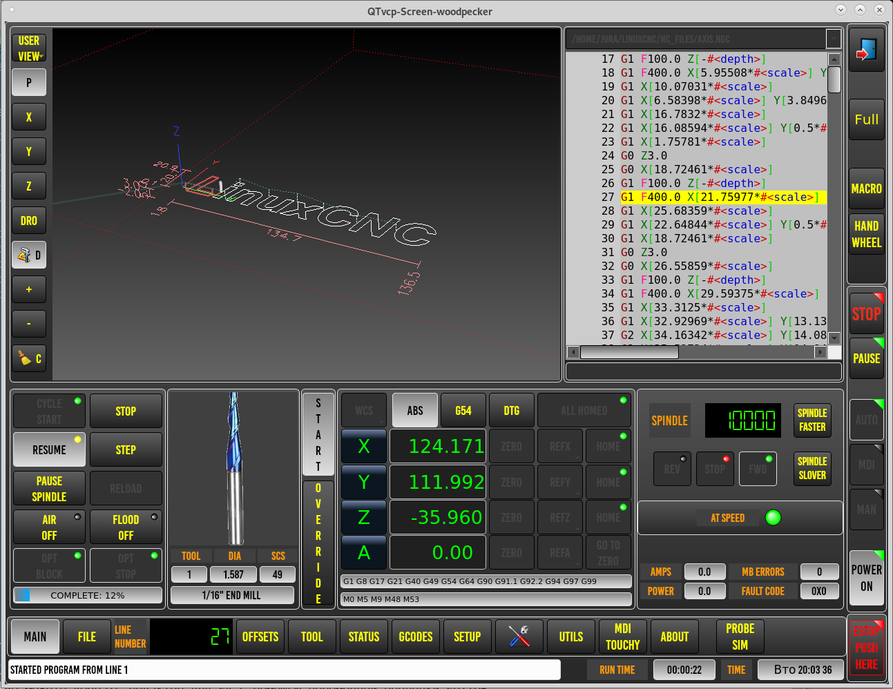Open the STATUS tab

coord(364,637)
